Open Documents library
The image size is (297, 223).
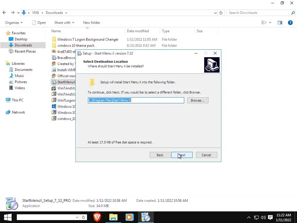coord(23,70)
